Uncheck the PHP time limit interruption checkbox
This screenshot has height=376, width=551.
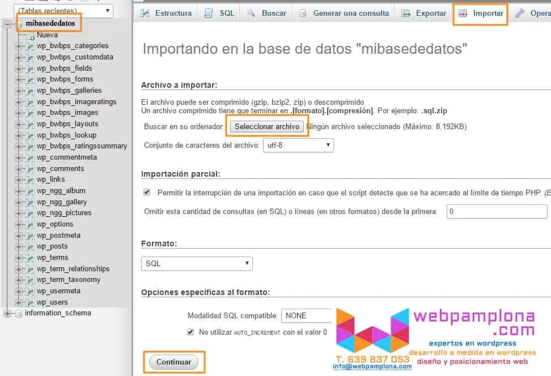tap(147, 191)
